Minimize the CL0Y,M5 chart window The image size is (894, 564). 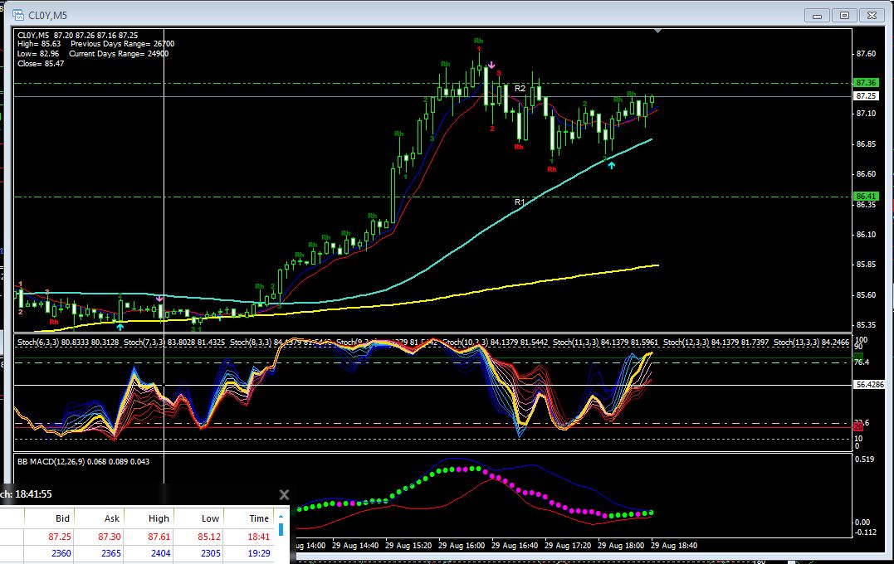[817, 16]
